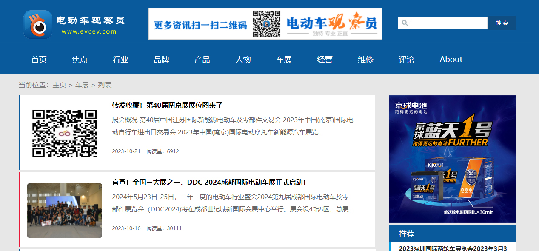Click the 搜索 search button
Image resolution: width=539 pixels, height=251 pixels.
(502, 23)
